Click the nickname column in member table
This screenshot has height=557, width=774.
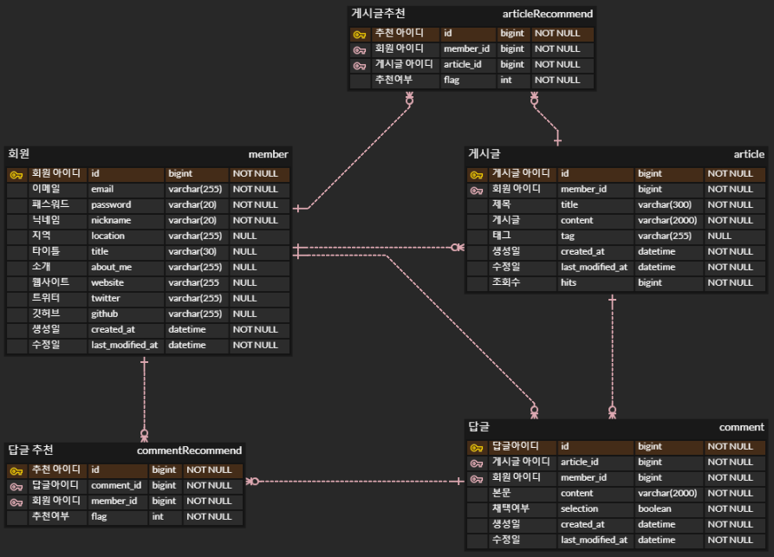click(x=111, y=220)
